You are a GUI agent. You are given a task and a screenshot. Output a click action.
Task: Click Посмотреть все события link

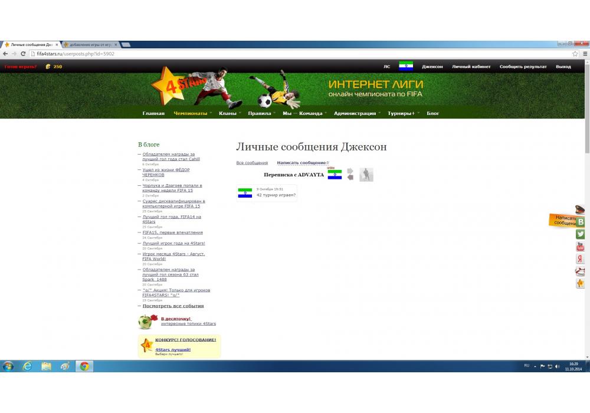click(173, 306)
